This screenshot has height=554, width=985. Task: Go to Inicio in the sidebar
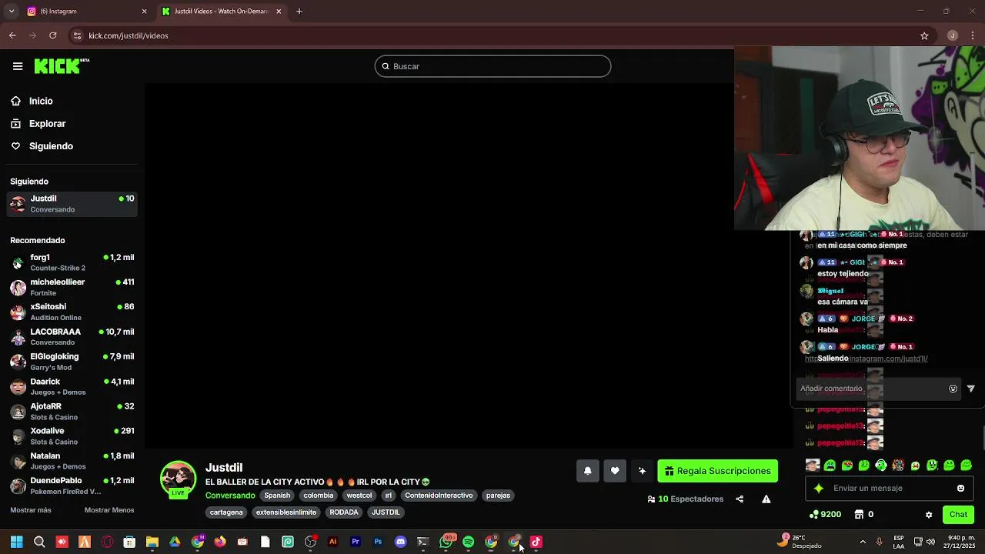tap(40, 101)
